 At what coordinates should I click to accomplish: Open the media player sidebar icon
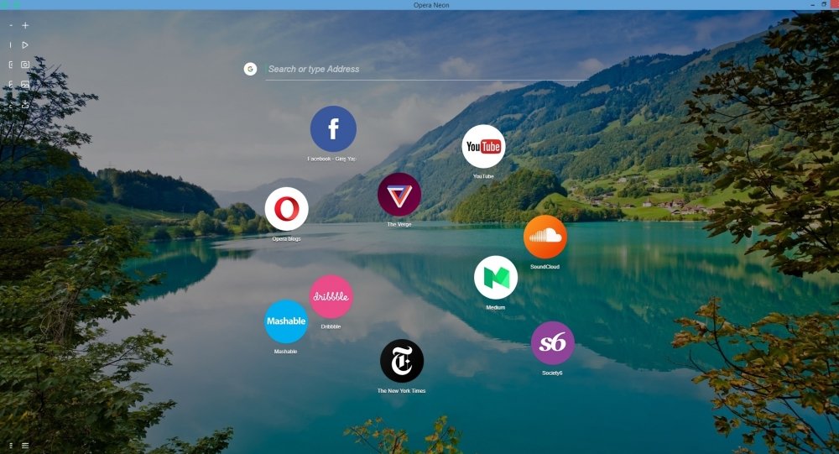(x=25, y=44)
